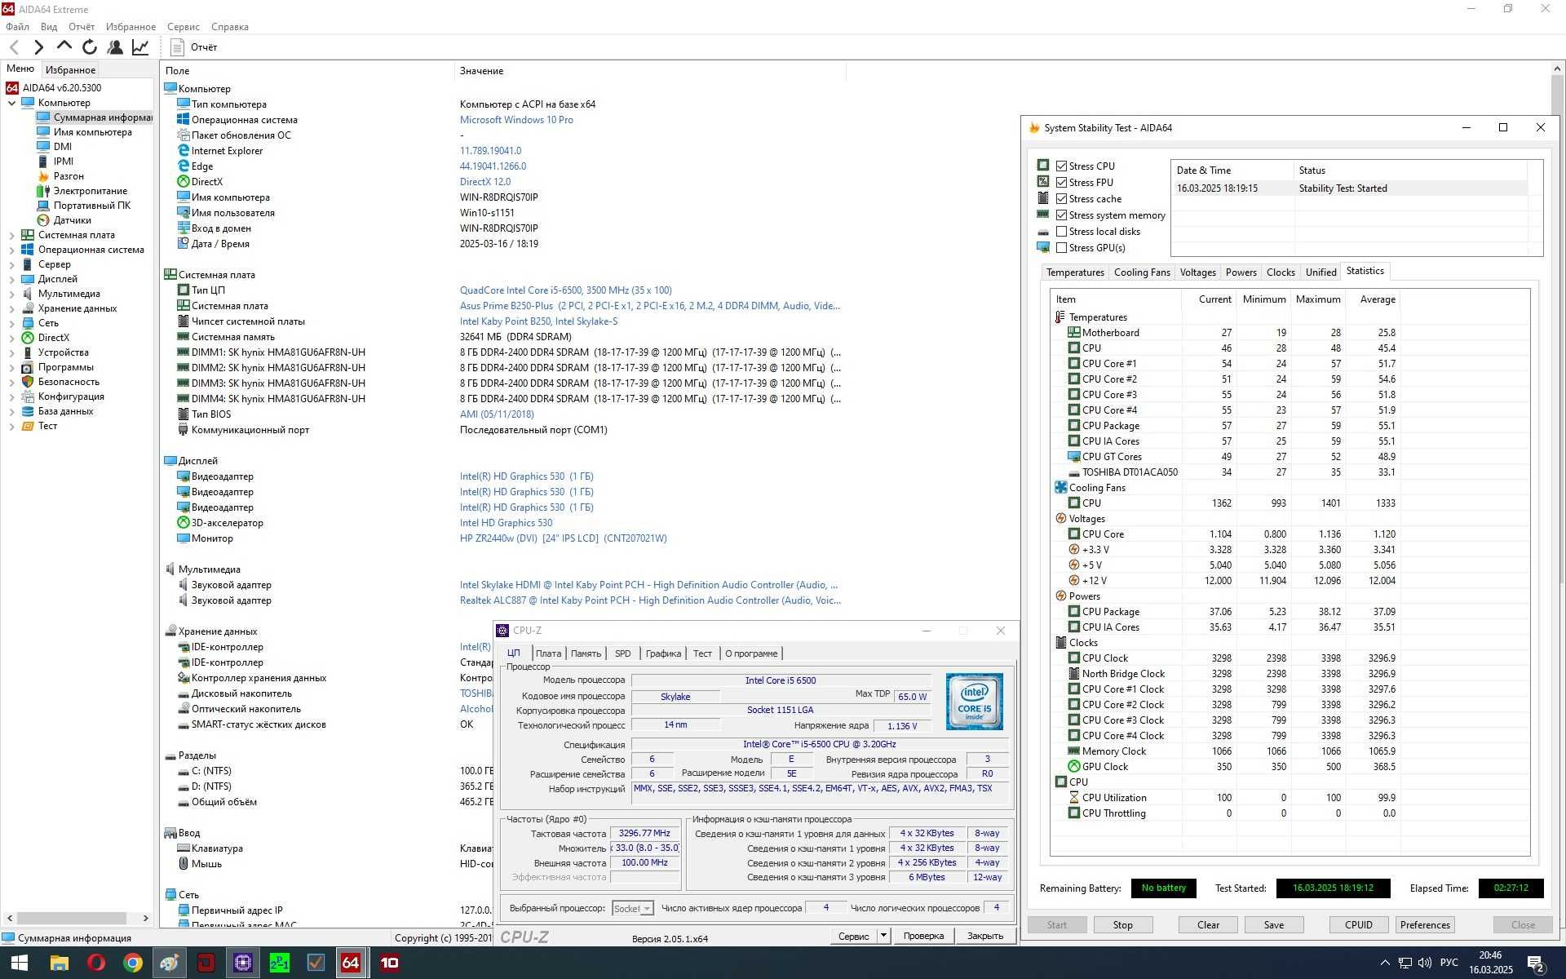Select Портативный ПК in sidebar tree

tap(92, 206)
